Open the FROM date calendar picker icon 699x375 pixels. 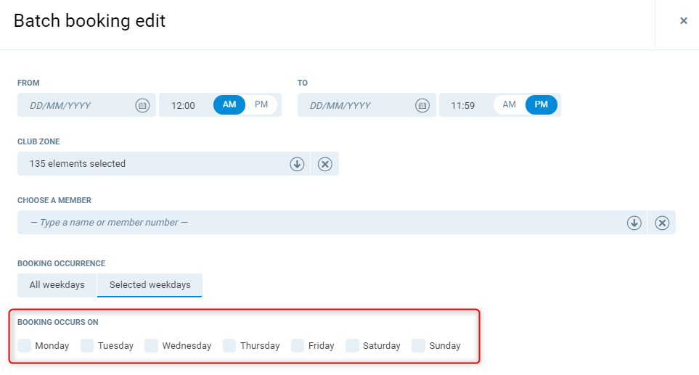pos(142,105)
